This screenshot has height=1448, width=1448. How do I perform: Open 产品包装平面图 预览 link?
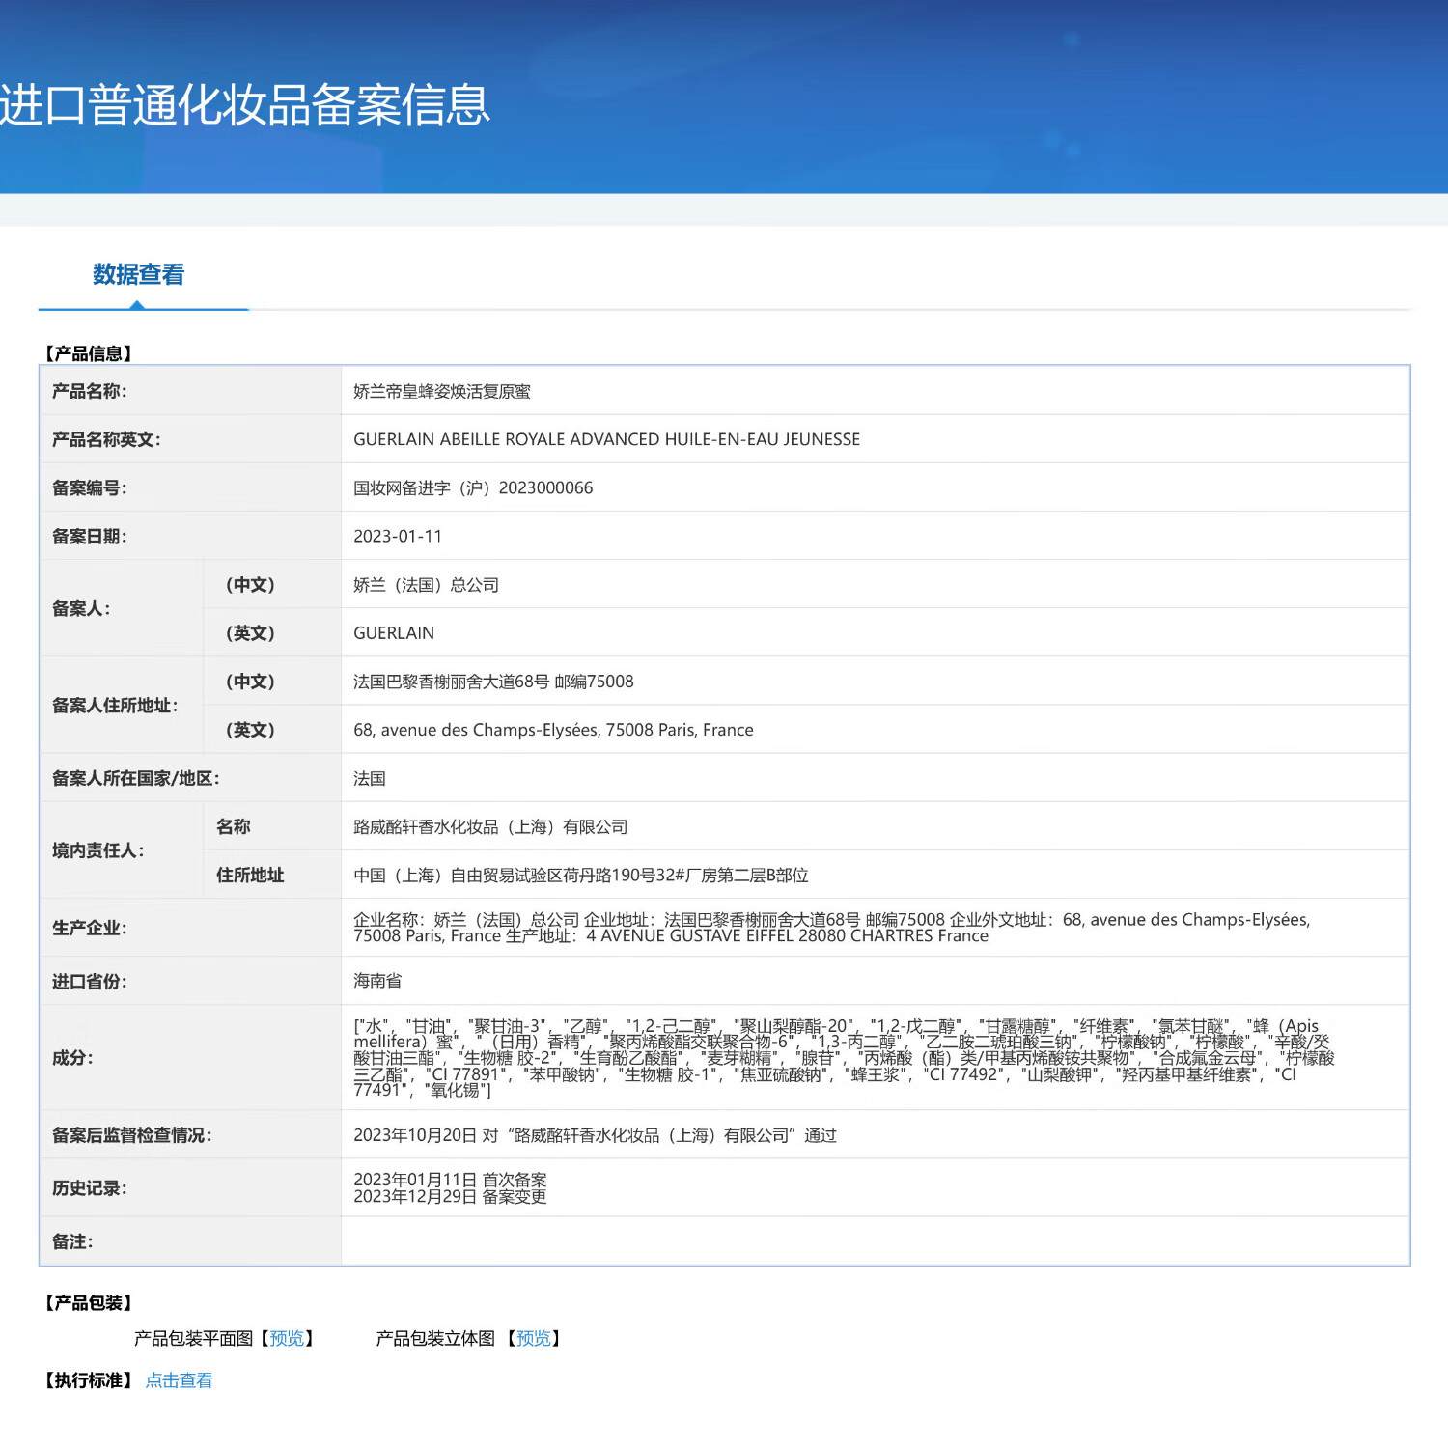(289, 1338)
